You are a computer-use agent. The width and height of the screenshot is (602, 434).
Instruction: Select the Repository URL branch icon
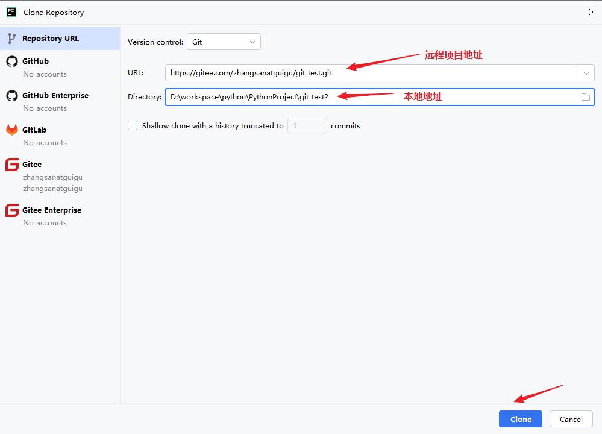tap(12, 39)
